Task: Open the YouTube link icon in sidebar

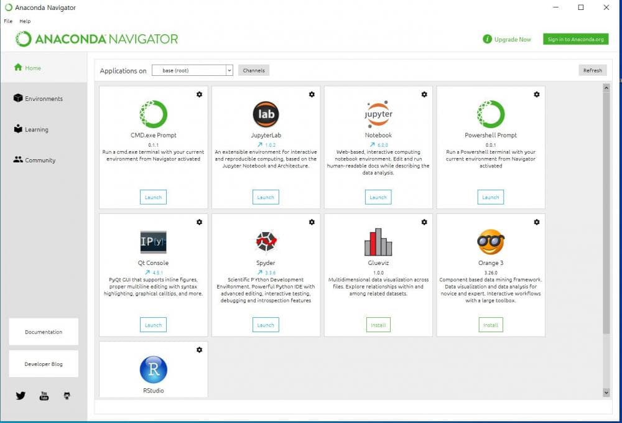Action: [44, 396]
